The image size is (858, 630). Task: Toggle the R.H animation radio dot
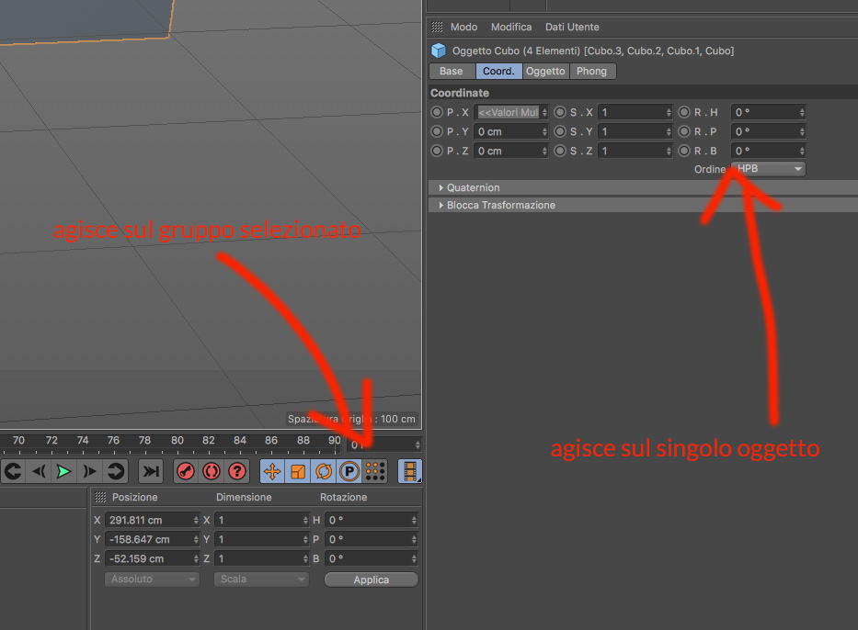pyautogui.click(x=684, y=112)
